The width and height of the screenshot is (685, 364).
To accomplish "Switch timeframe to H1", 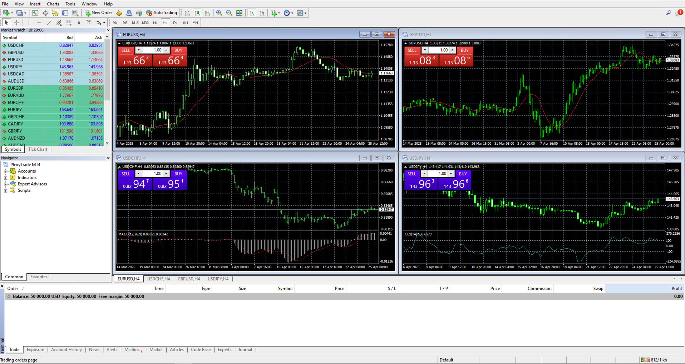I will tap(155, 23).
